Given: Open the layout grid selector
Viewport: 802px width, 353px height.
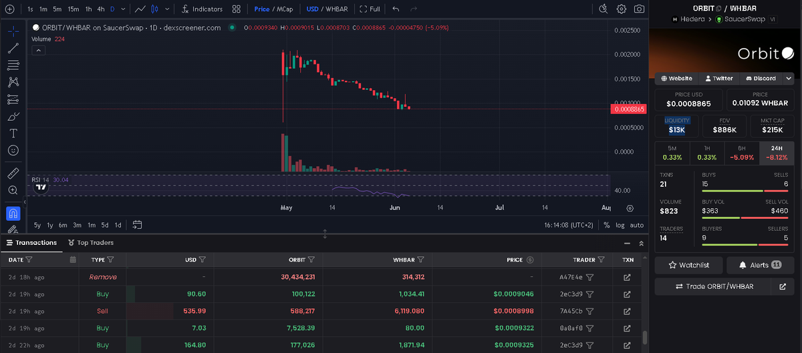Looking at the screenshot, I should [x=237, y=9].
